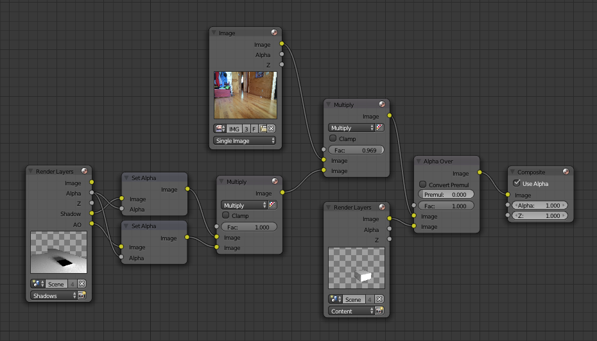Viewport: 597px width, 341px height.
Task: Collapse the Composite node with its triangle
Action: pos(512,172)
